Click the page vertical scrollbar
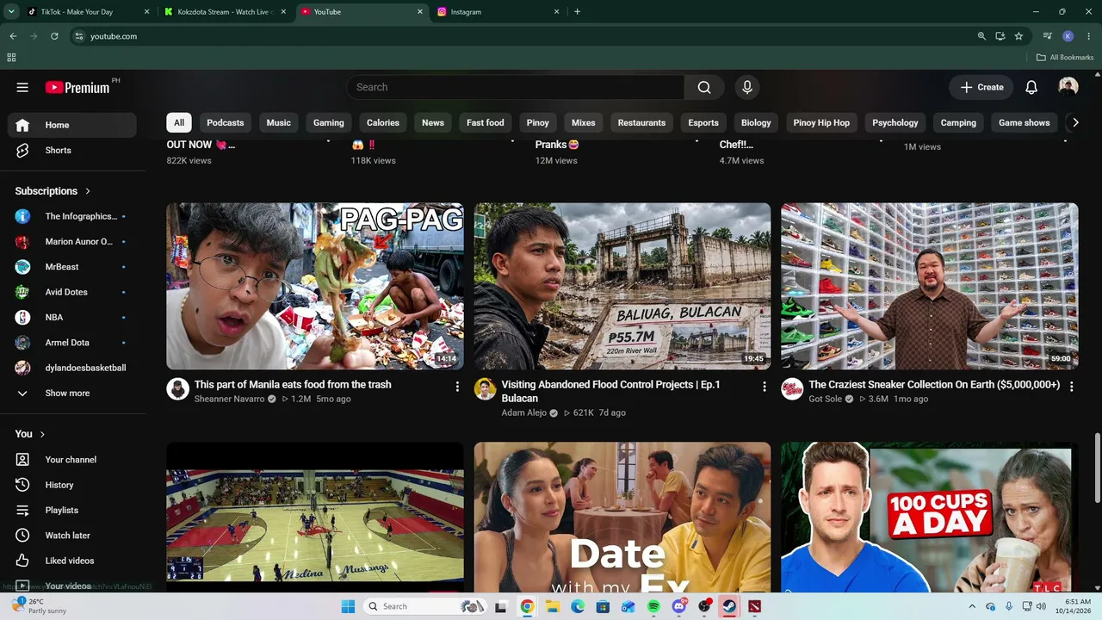 click(1096, 469)
